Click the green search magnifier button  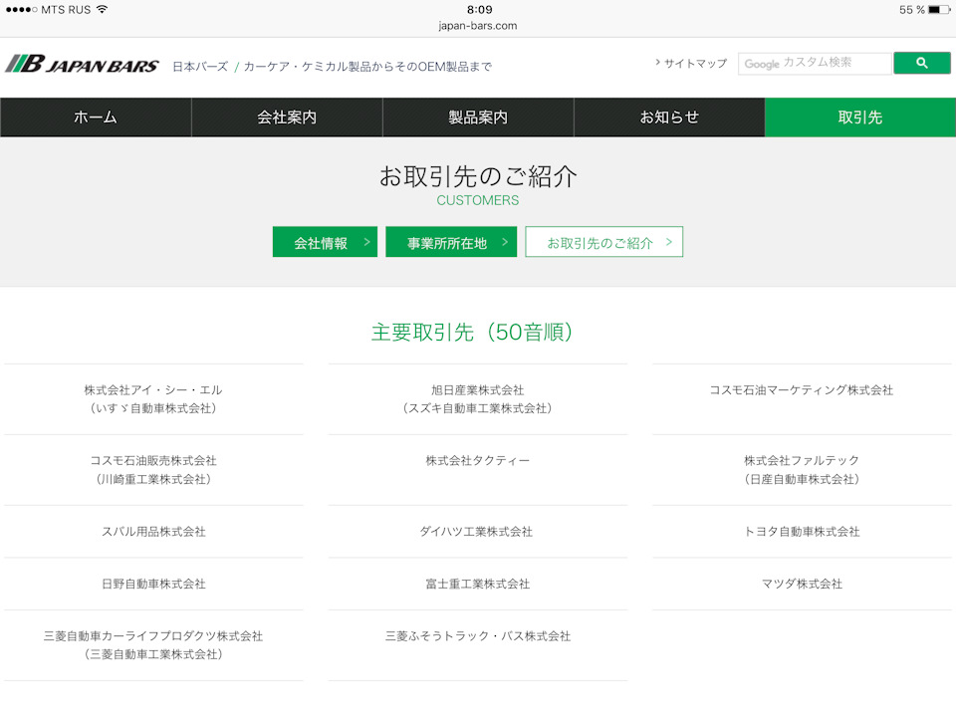point(921,63)
